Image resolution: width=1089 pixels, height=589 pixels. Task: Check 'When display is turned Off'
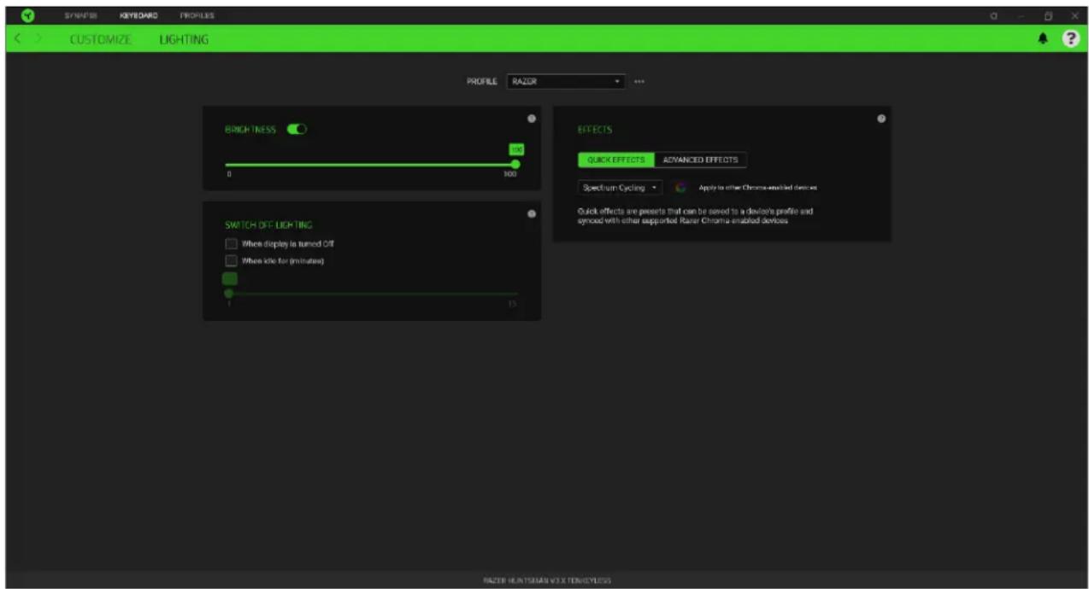tap(231, 244)
